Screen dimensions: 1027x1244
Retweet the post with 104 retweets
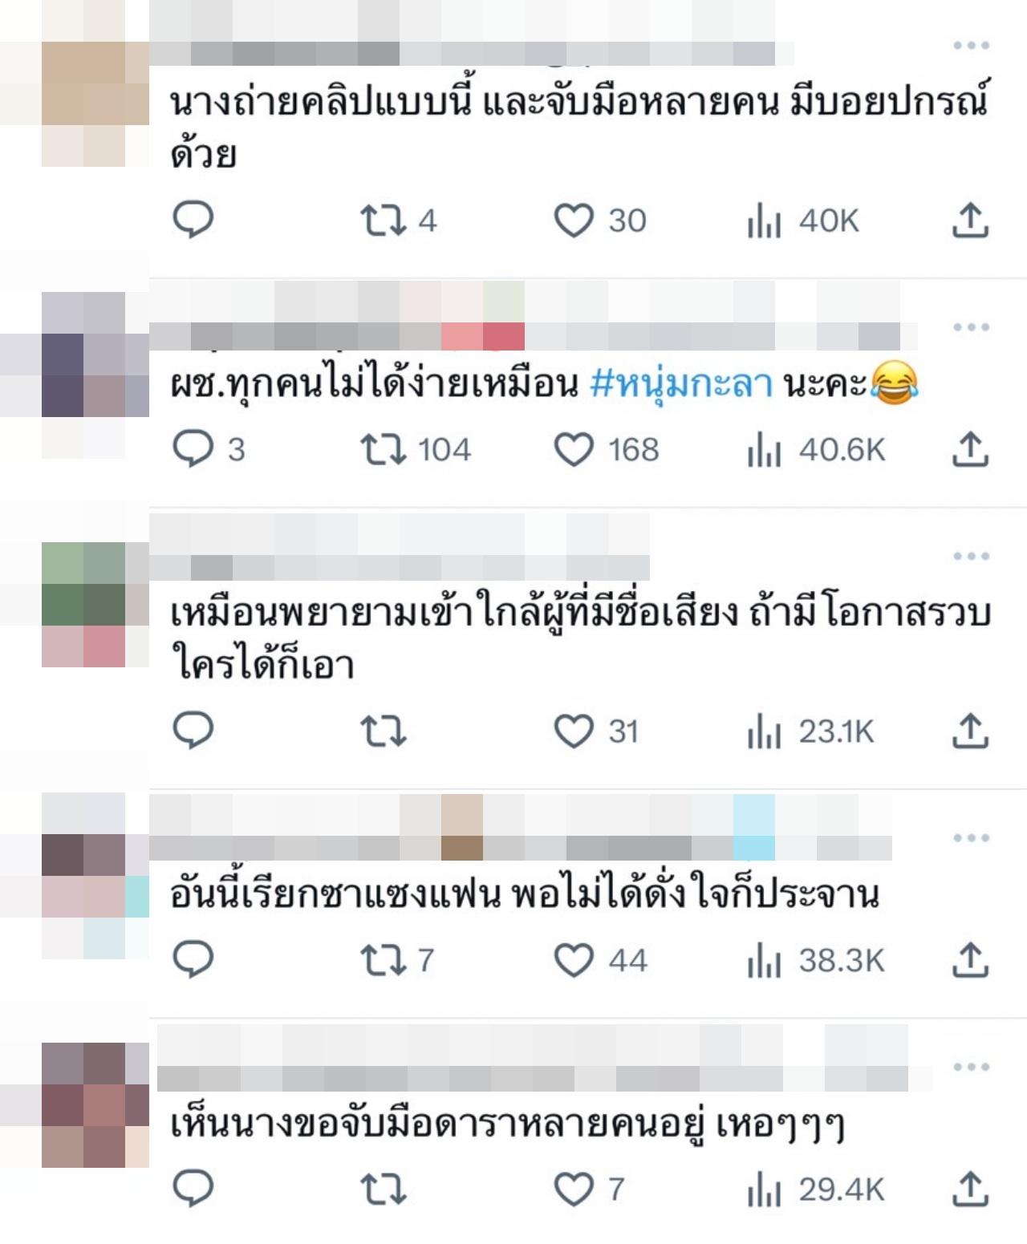(x=415, y=450)
